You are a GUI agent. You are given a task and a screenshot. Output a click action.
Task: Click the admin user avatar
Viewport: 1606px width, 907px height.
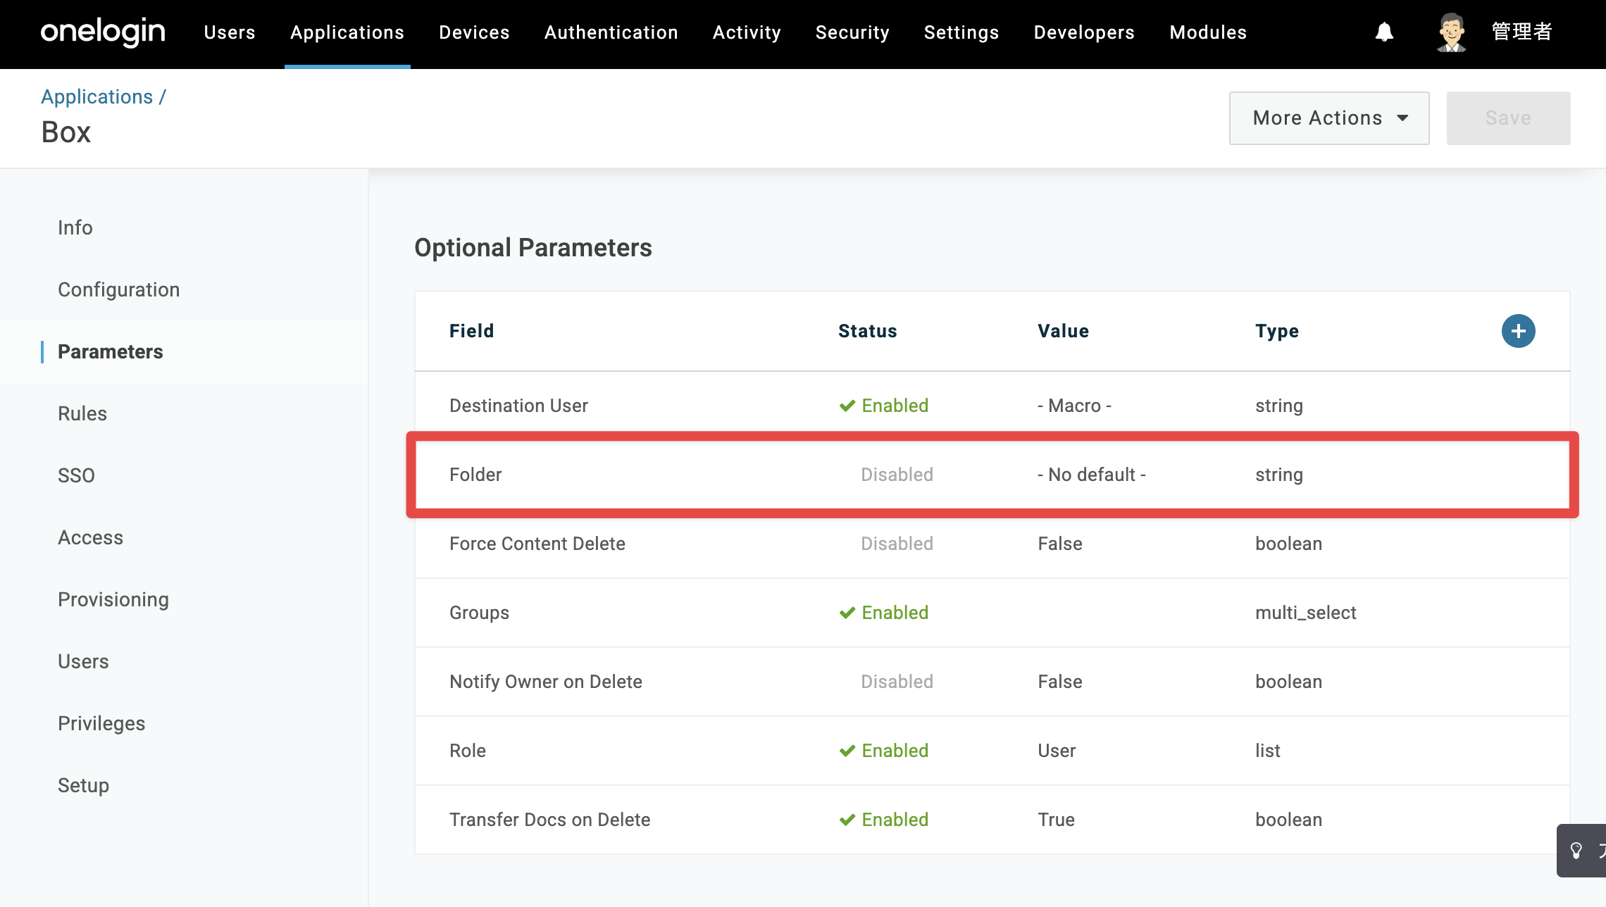tap(1451, 32)
